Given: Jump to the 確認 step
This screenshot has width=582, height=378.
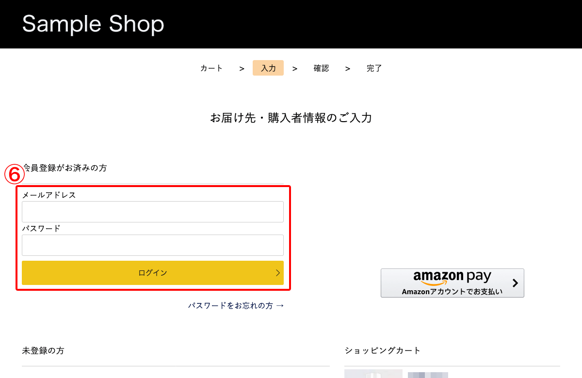Looking at the screenshot, I should (321, 68).
